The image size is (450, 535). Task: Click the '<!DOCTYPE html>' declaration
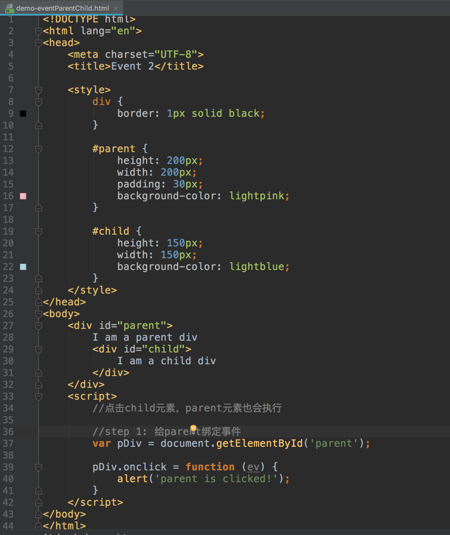(x=89, y=20)
